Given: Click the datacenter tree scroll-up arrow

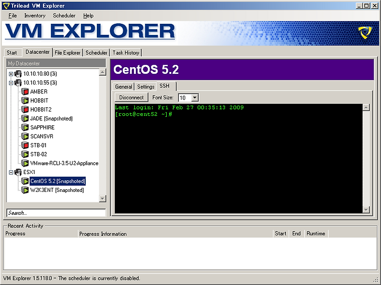Looking at the screenshot, I should [103, 72].
